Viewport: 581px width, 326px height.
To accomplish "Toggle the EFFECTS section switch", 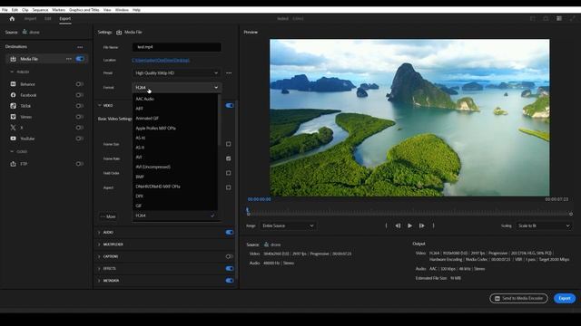I will click(230, 268).
